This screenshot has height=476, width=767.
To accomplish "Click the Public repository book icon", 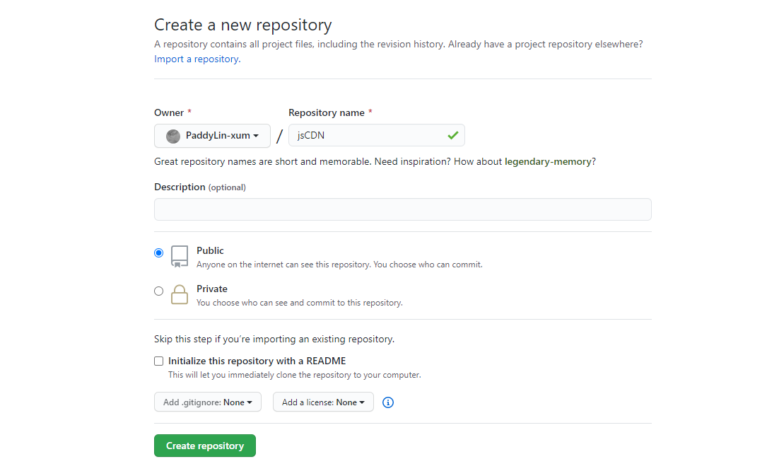I will click(180, 256).
